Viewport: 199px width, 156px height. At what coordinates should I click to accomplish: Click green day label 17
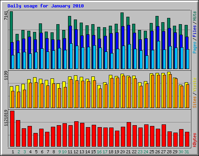click(105, 152)
